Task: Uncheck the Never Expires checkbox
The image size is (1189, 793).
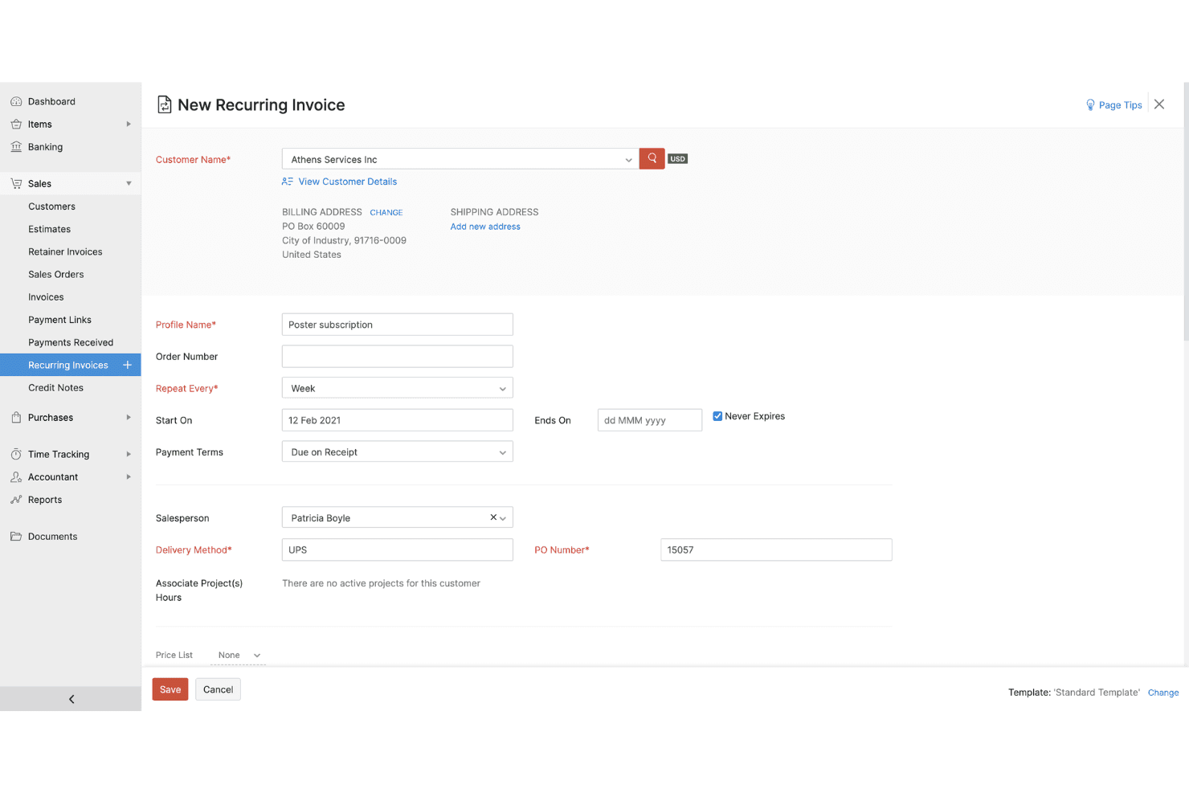Action: pos(717,416)
